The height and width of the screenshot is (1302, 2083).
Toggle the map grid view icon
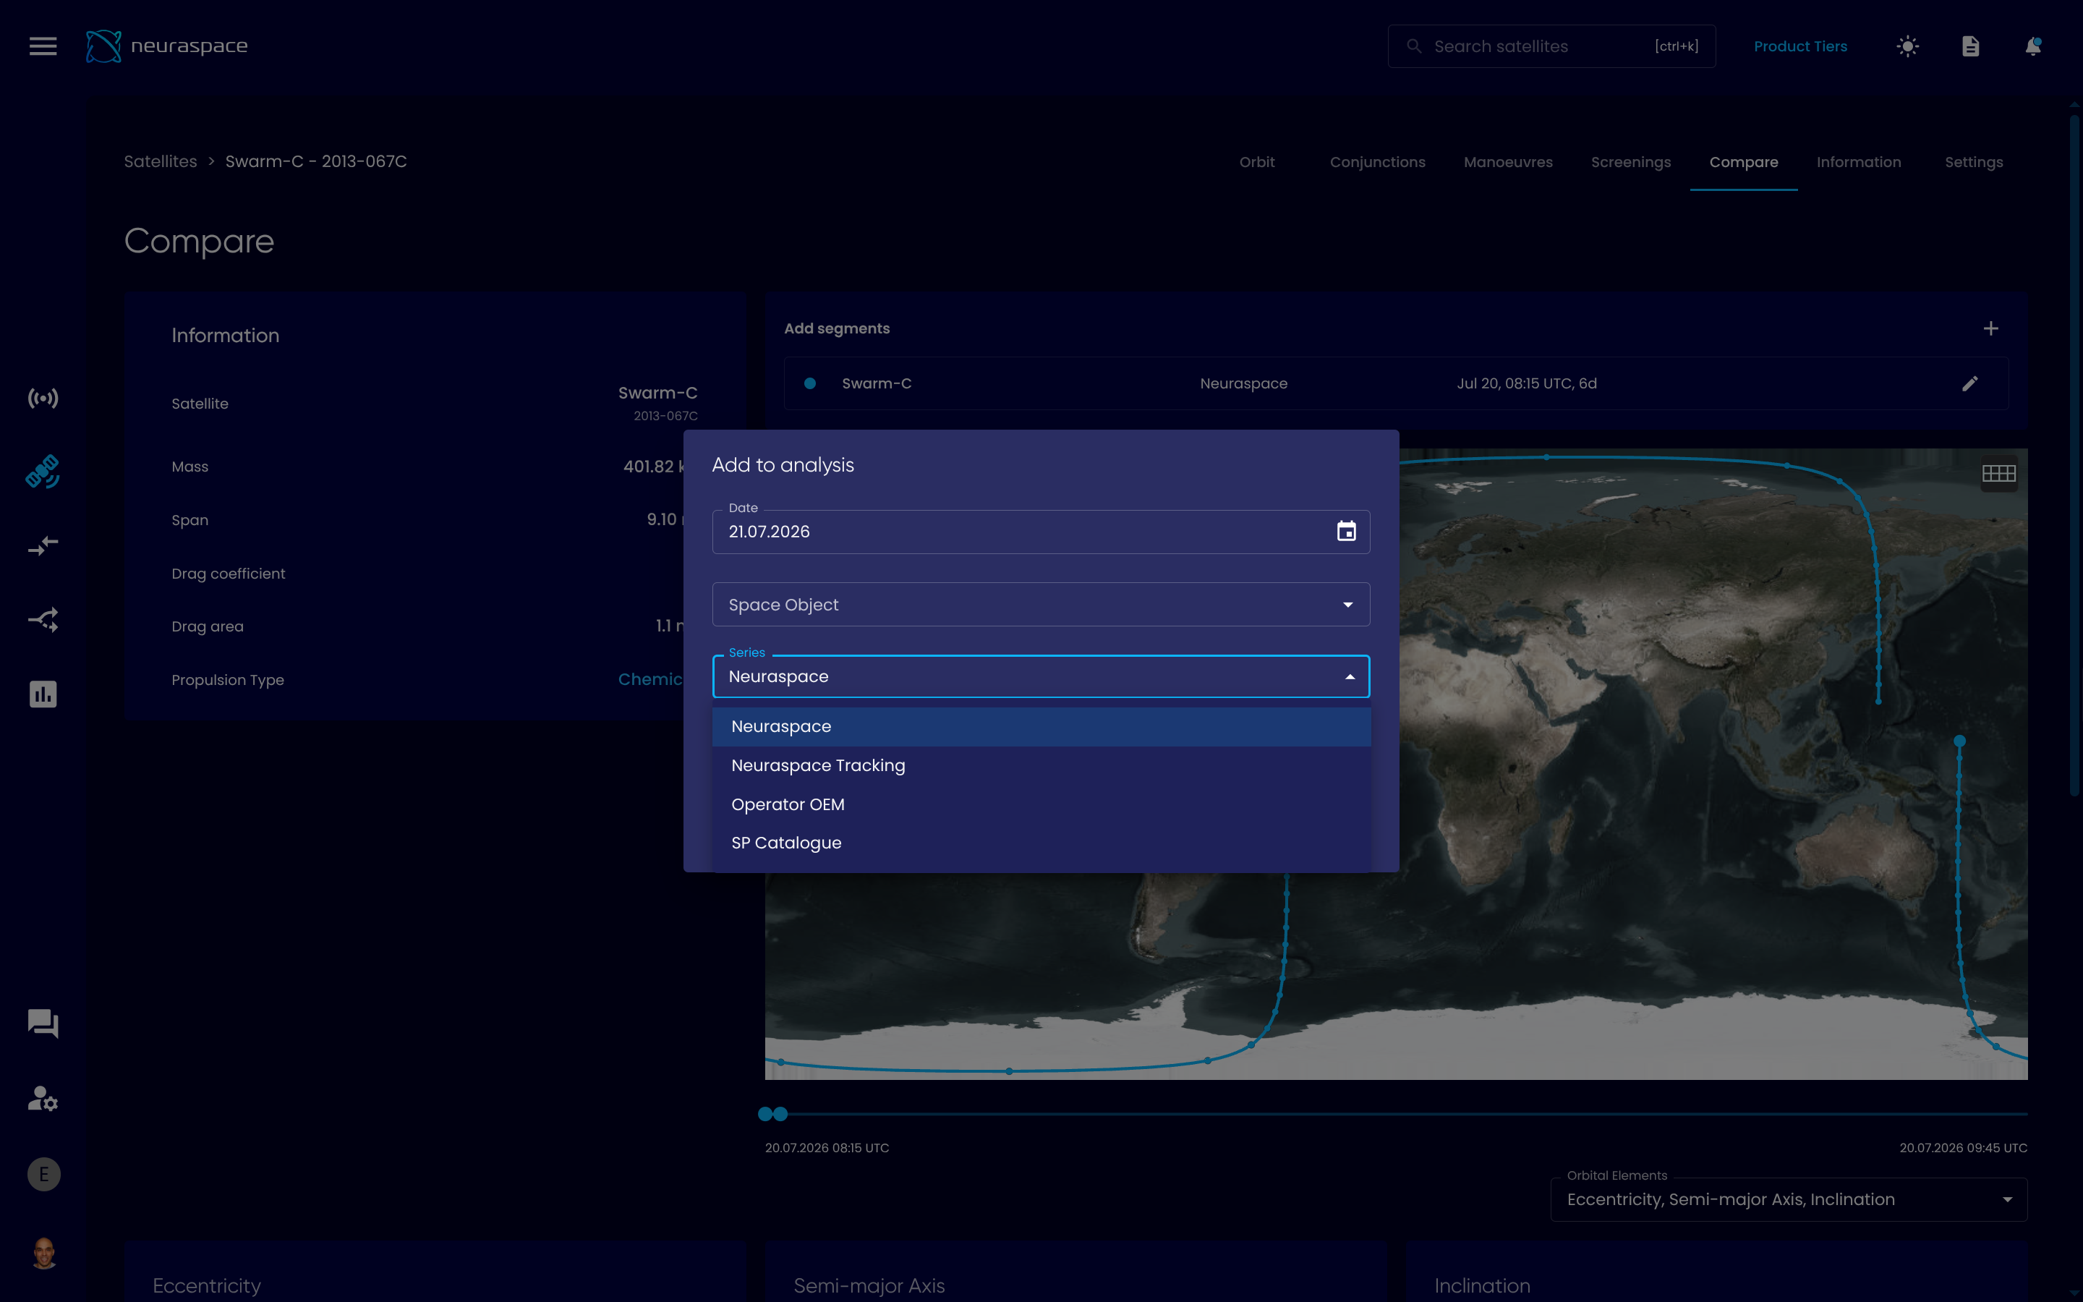(1998, 474)
